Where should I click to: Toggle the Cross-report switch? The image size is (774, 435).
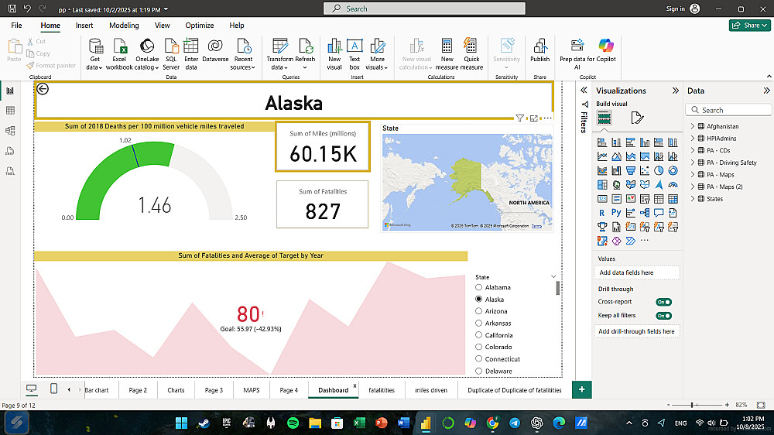tap(663, 302)
